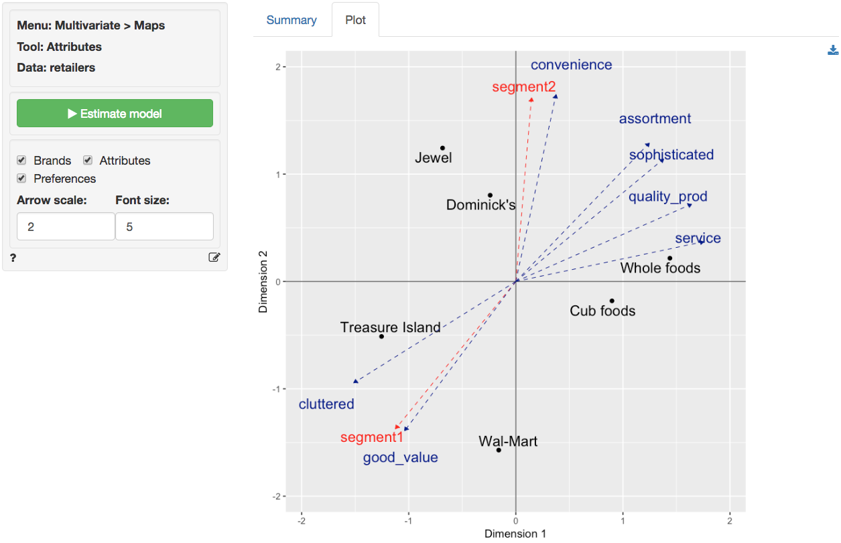Click the segment1 preference label
841x543 pixels.
(371, 438)
